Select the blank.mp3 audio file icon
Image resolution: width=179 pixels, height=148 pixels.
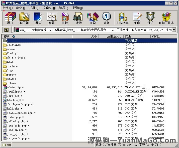point(5,100)
